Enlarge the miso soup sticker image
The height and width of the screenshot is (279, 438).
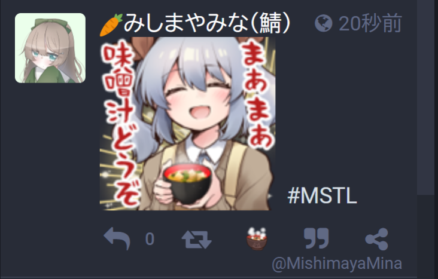click(187, 124)
